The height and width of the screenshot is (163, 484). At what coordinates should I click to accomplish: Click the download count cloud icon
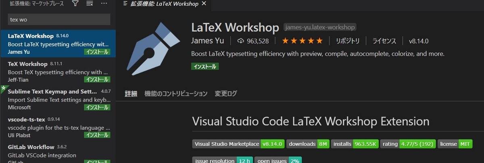pyautogui.click(x=241, y=41)
